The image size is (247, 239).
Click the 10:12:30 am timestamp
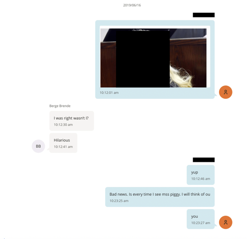click(63, 125)
